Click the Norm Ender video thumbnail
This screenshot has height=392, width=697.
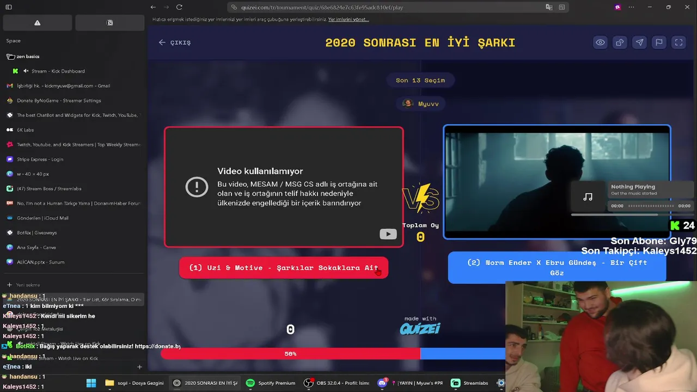point(557,182)
